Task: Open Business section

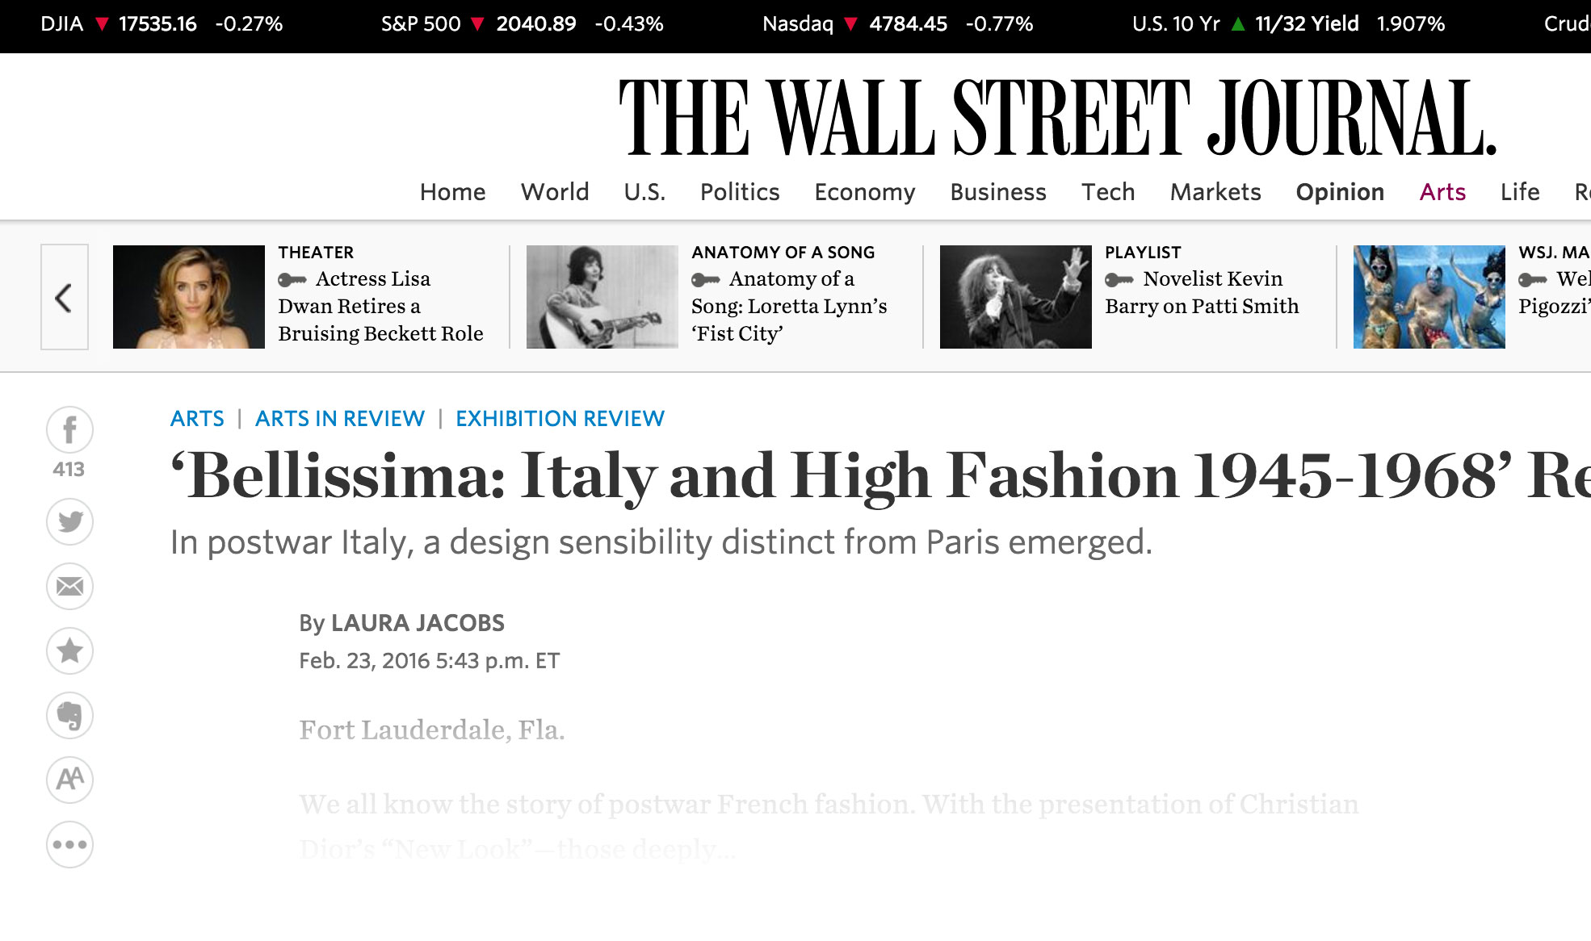Action: (998, 192)
